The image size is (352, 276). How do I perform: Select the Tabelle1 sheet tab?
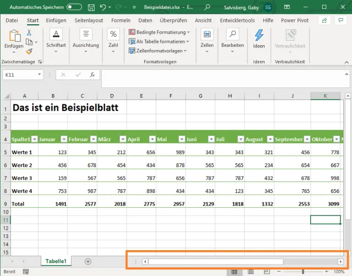click(x=56, y=262)
